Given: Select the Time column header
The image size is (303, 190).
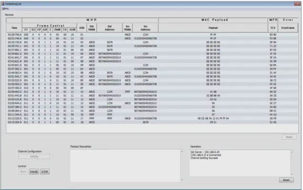Looking at the screenshot, I should (x=14, y=28).
